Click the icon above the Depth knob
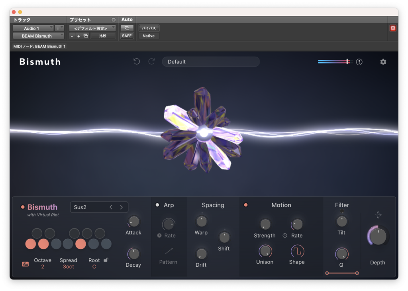Image resolution: width=408 pixels, height=291 pixels. tap(378, 215)
